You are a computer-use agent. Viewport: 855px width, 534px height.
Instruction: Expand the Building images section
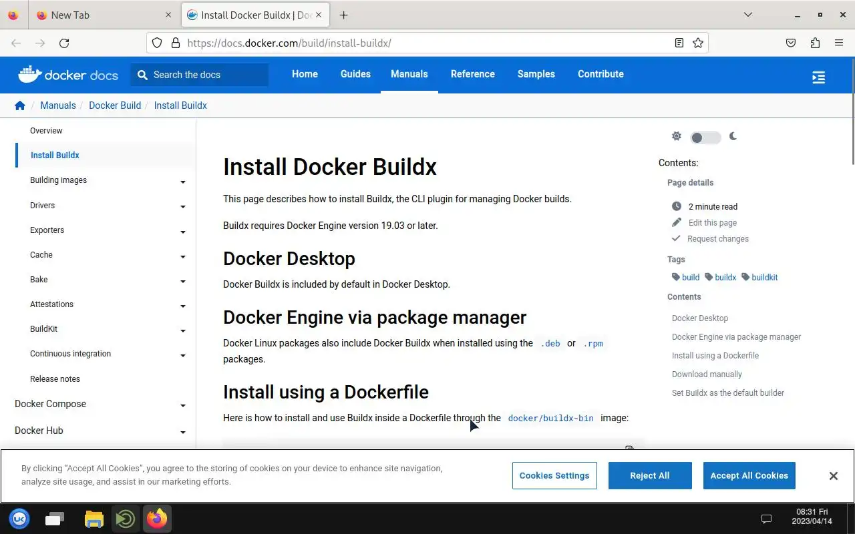(x=182, y=182)
